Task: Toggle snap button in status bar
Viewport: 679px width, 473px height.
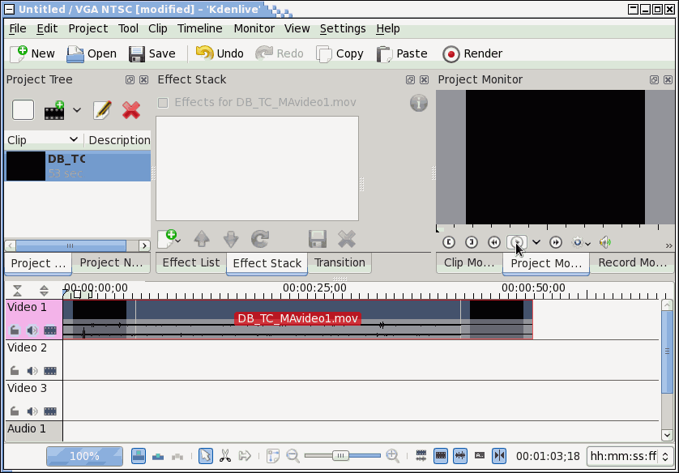Action: tap(499, 456)
